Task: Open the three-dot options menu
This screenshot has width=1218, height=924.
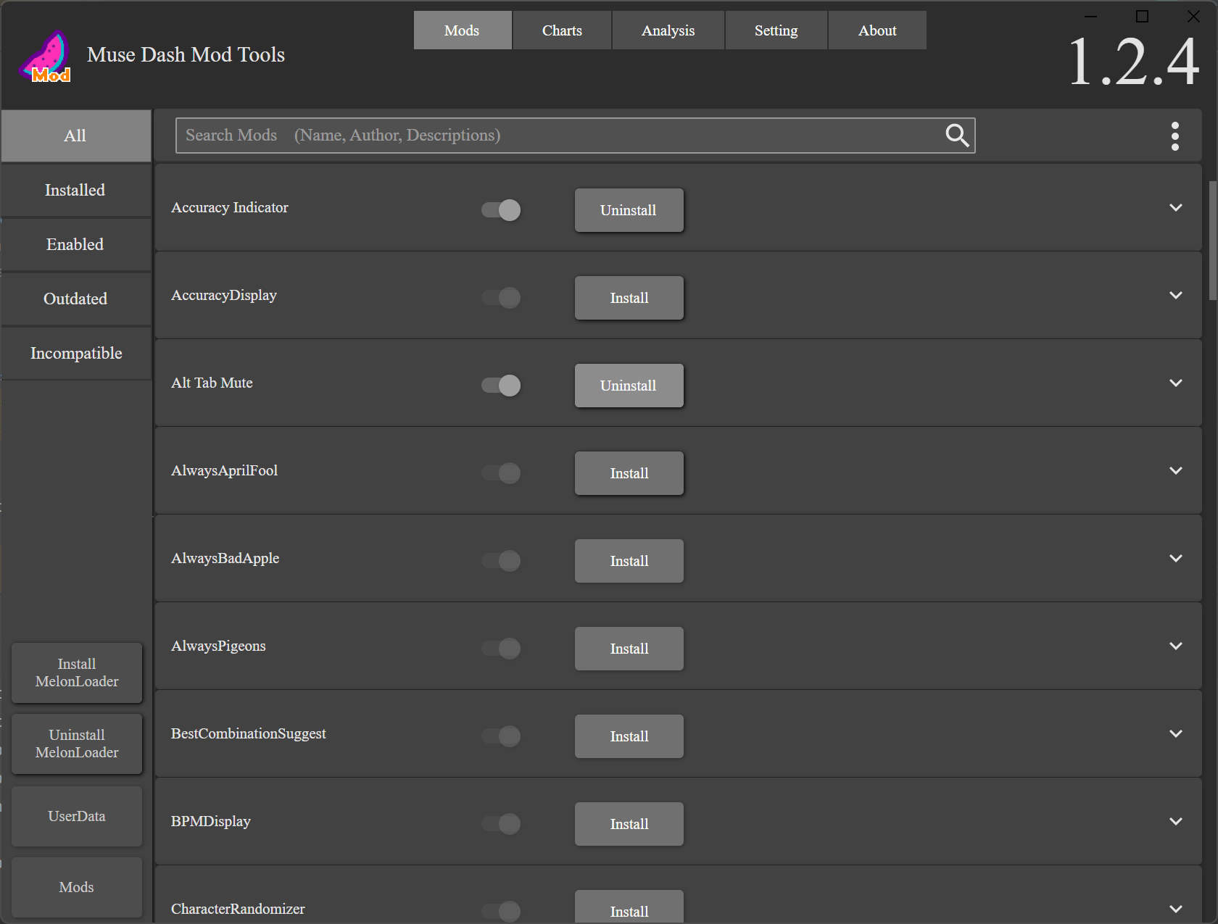Action: [1174, 136]
